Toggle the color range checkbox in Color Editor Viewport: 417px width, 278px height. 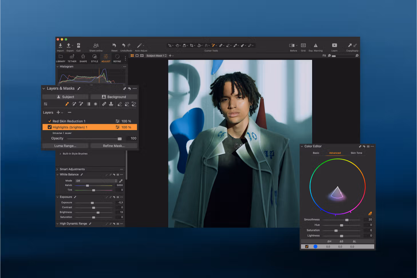(307, 246)
